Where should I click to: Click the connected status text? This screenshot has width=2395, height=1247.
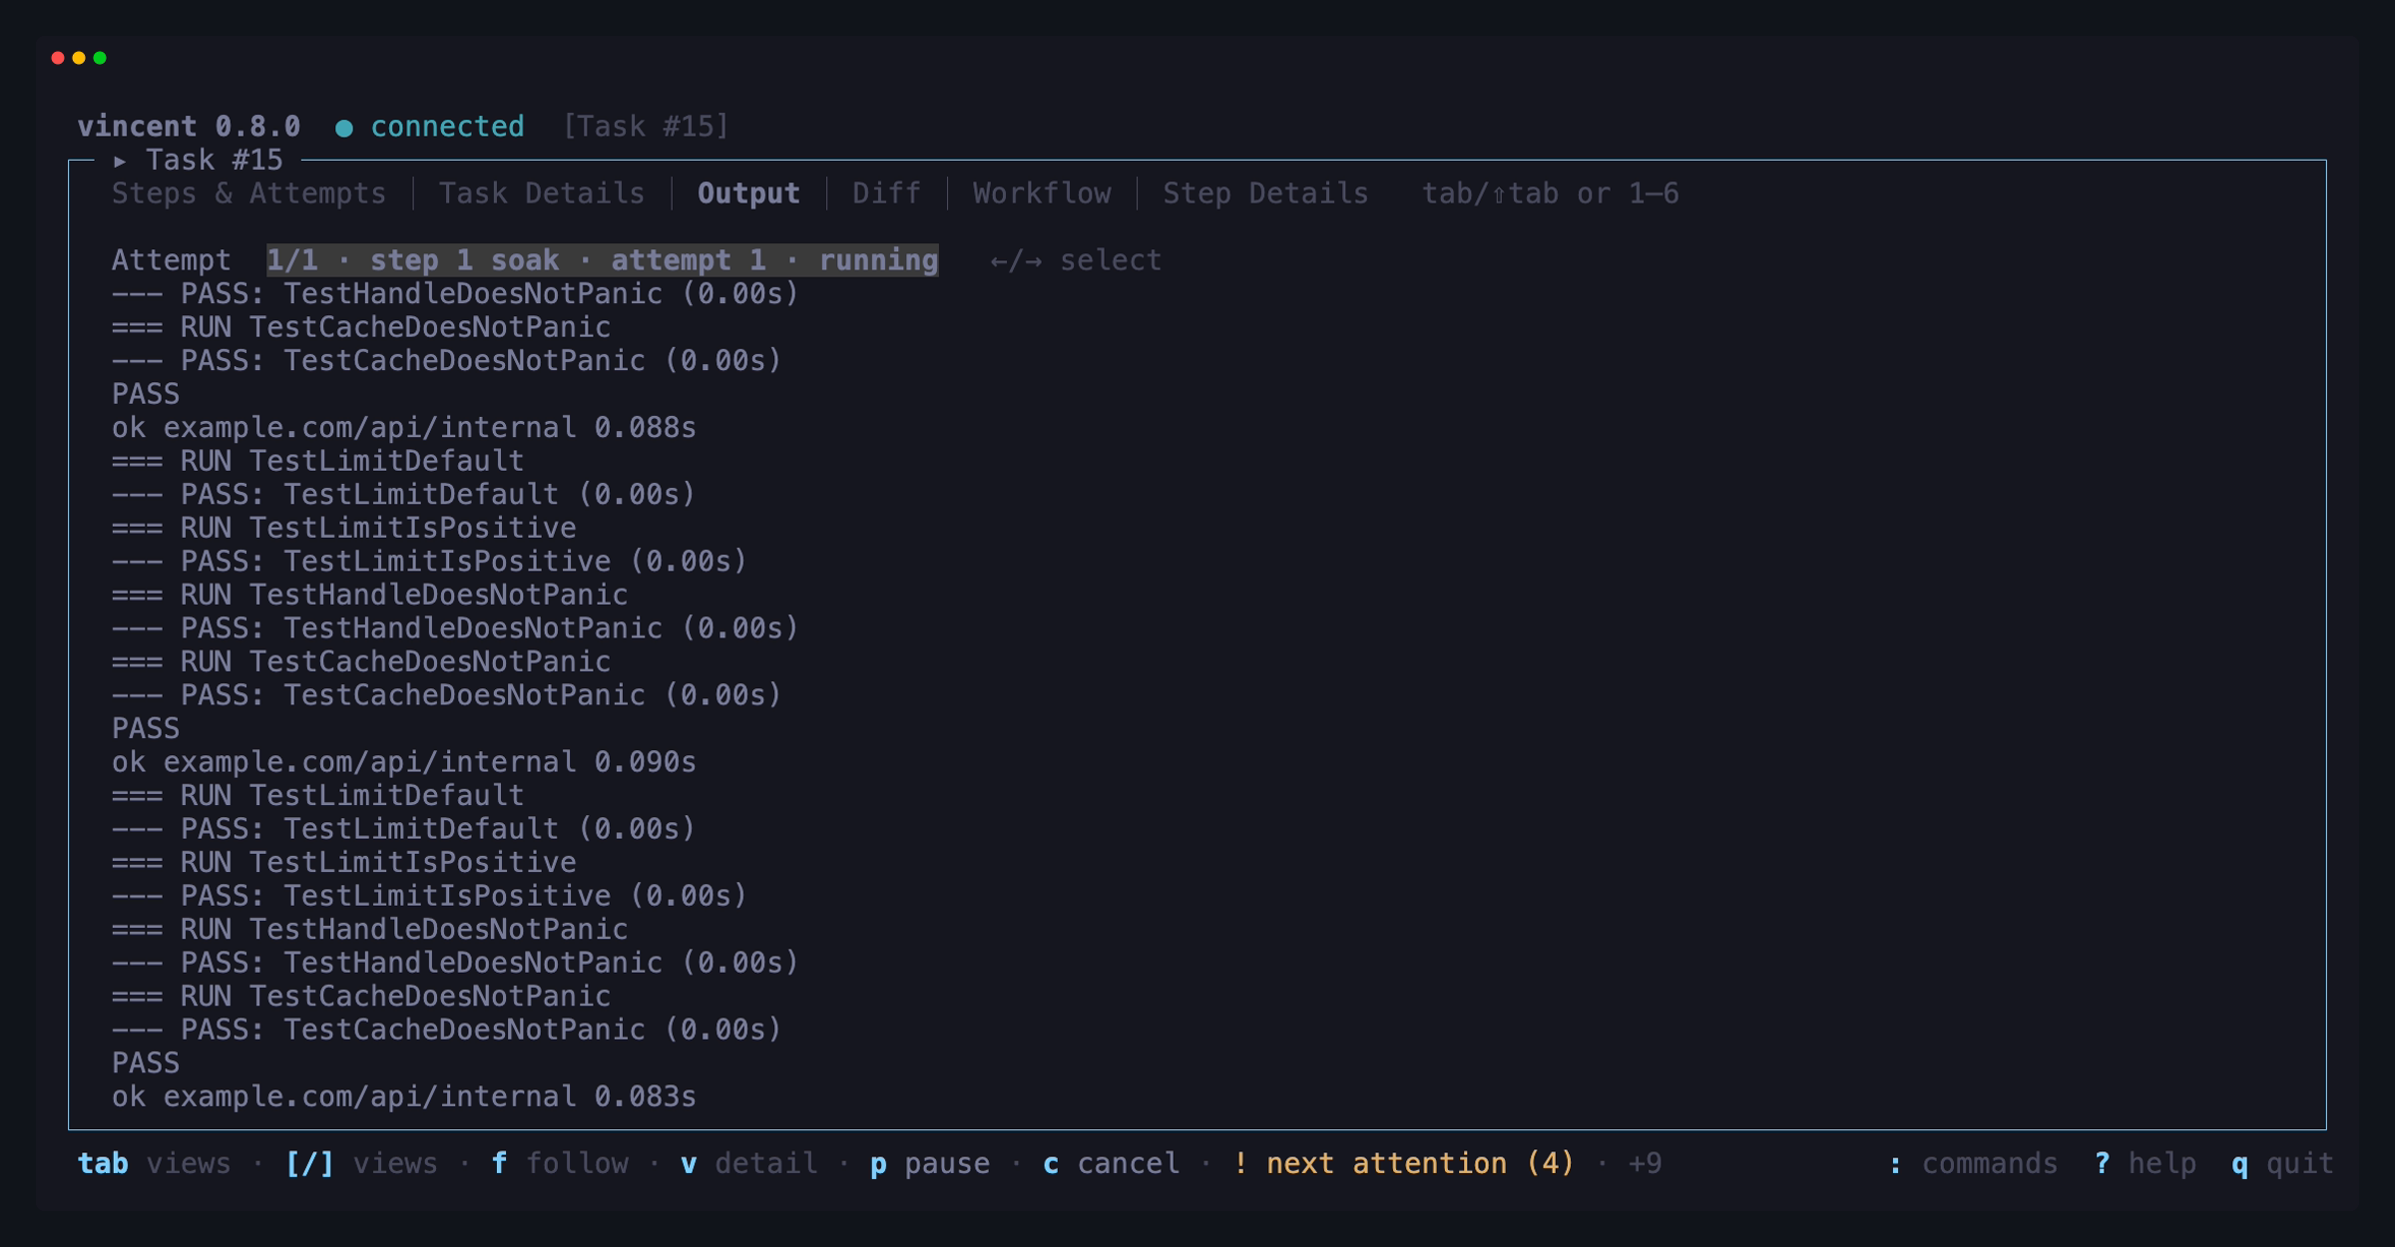click(x=447, y=127)
